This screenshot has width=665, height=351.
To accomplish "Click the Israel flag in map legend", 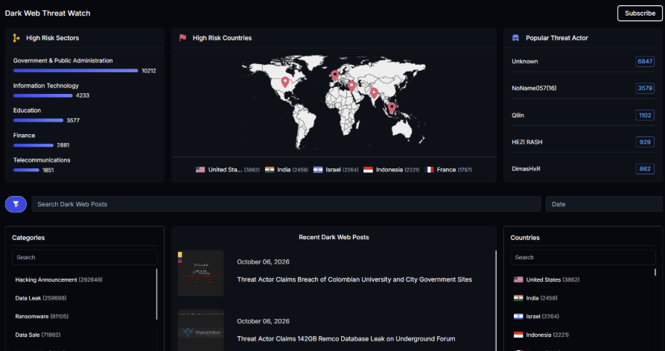I will 318,170.
